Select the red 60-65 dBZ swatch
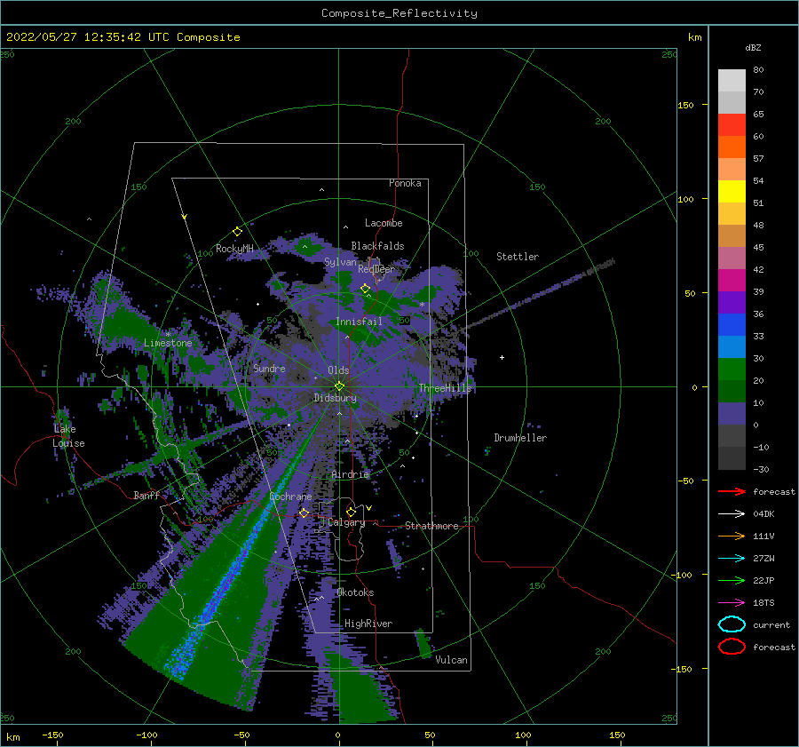The height and width of the screenshot is (747, 799). coord(732,124)
